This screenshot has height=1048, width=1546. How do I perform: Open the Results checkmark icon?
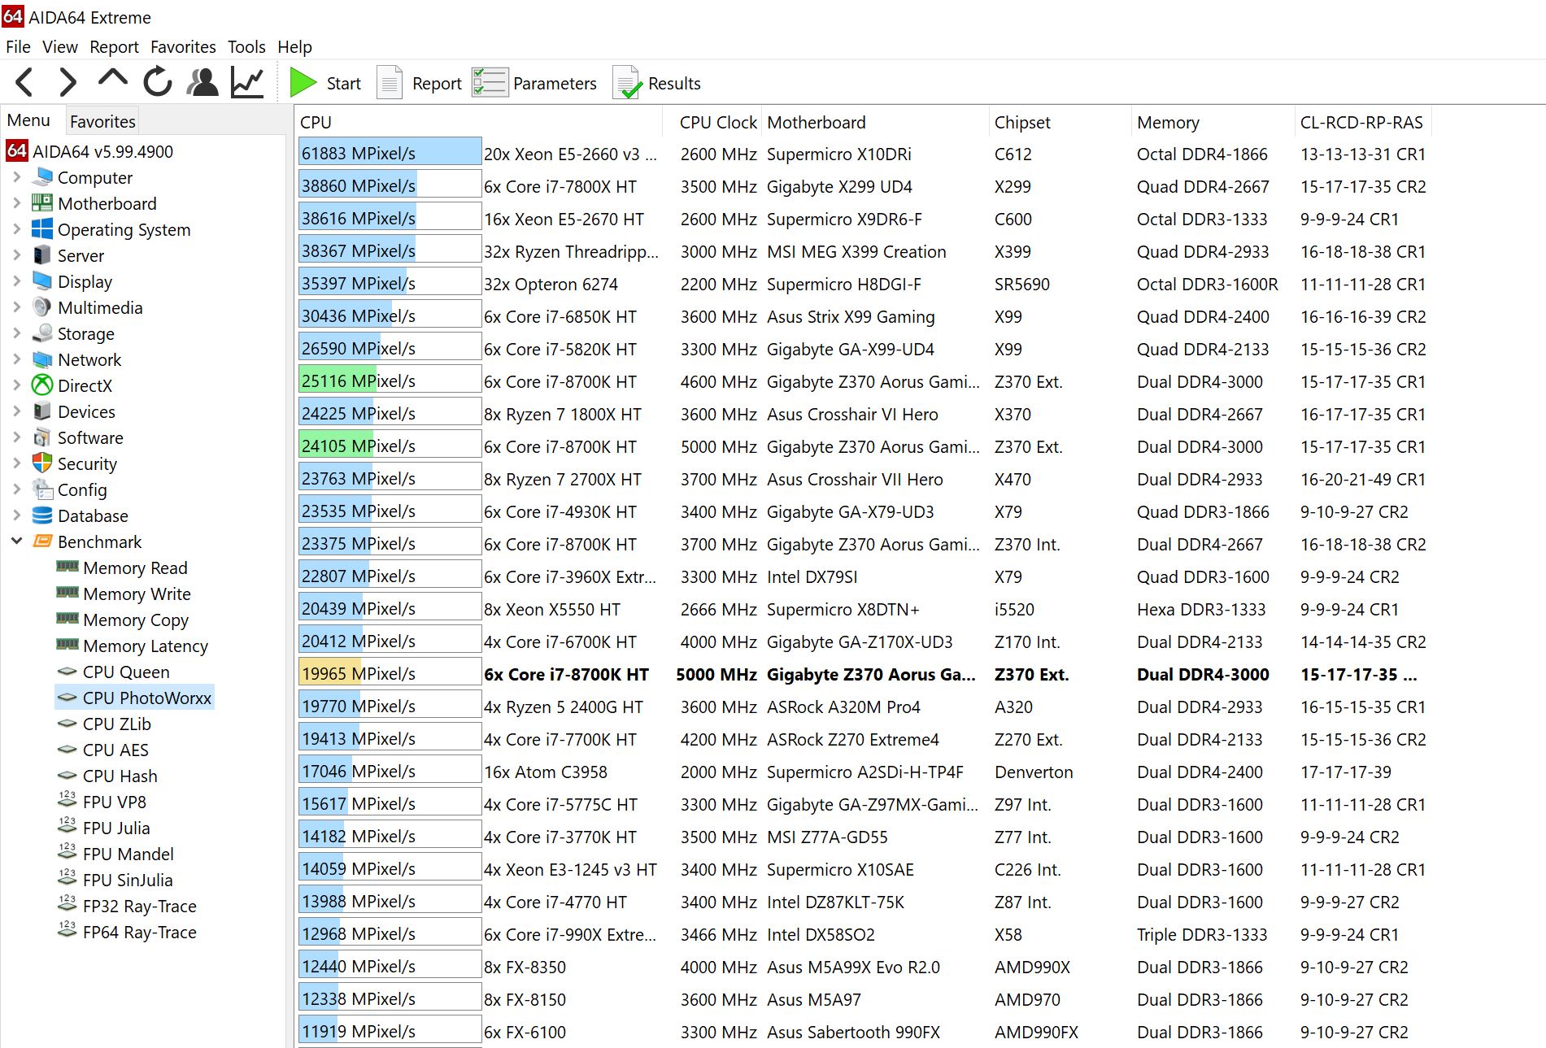point(627,83)
